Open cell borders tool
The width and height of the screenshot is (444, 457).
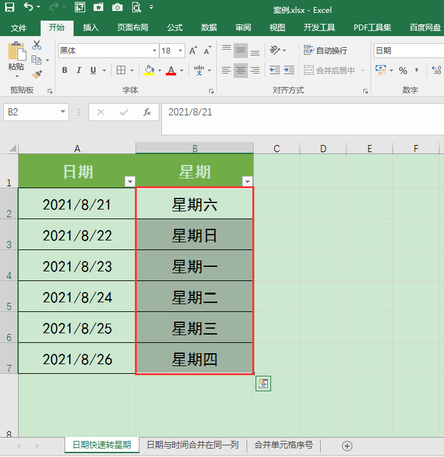121,70
